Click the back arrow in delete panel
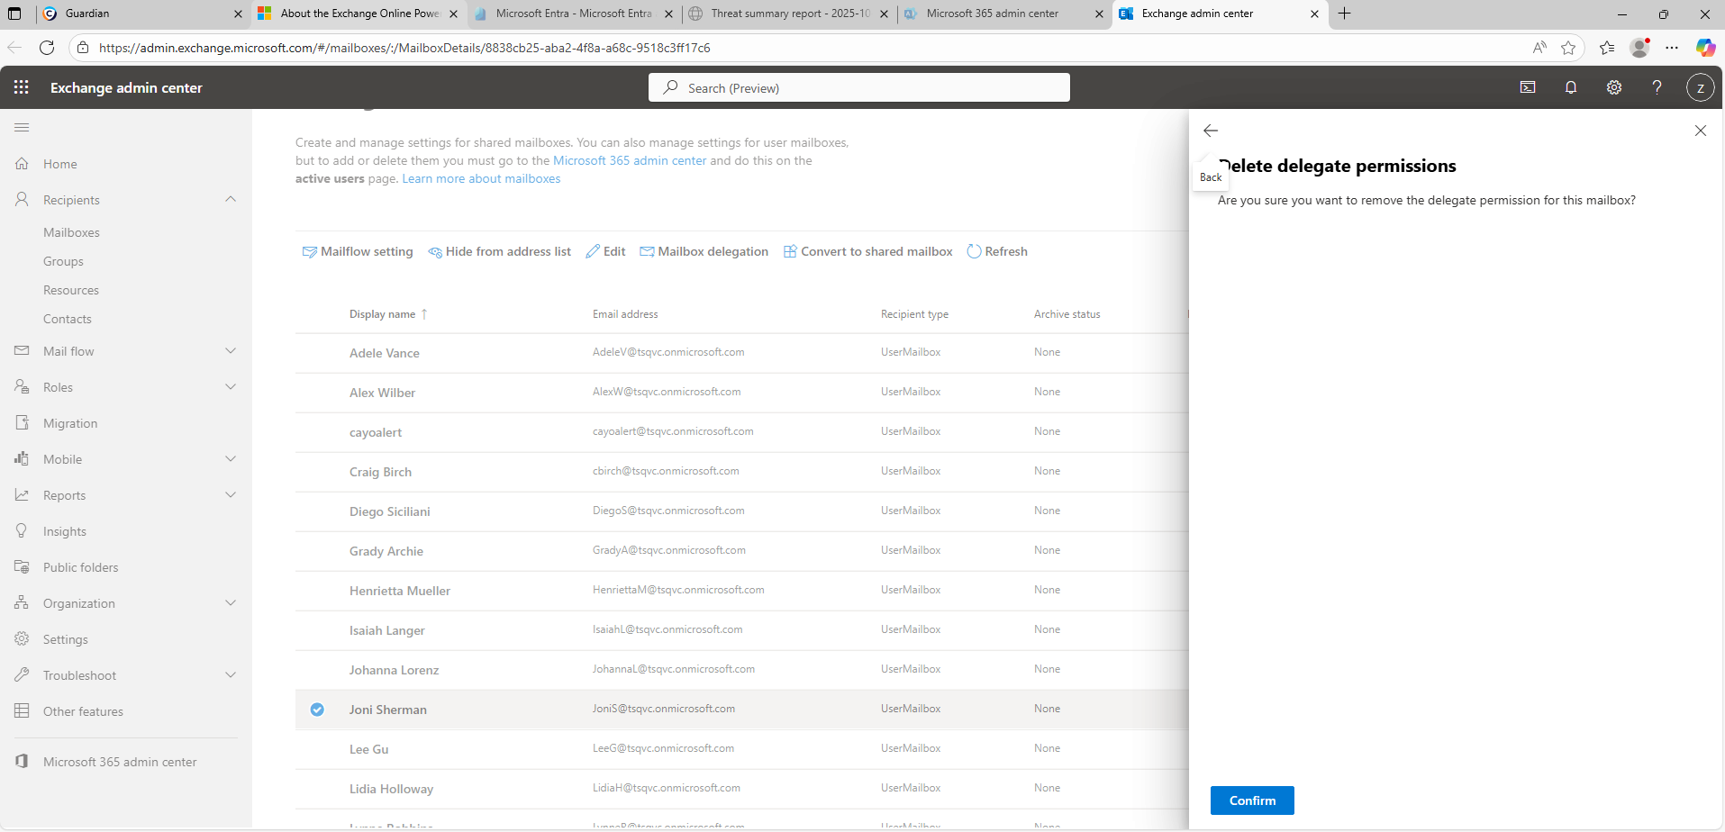 pyautogui.click(x=1211, y=131)
